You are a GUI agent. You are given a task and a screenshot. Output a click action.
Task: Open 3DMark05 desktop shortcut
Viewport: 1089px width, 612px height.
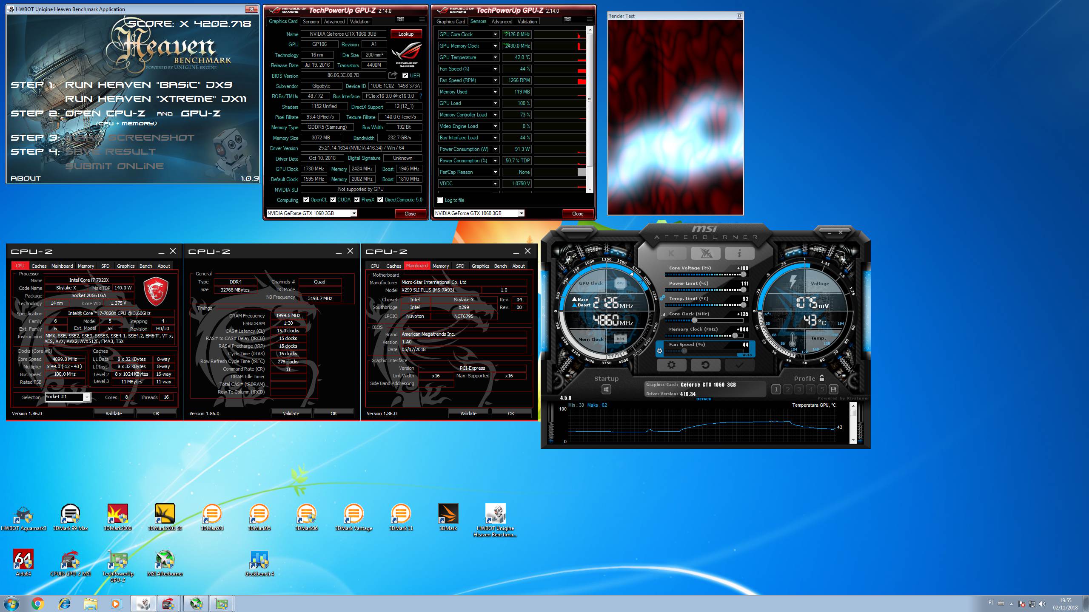[x=259, y=517]
